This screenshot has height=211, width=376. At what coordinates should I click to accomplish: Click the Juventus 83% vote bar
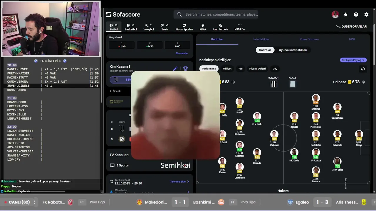click(121, 80)
